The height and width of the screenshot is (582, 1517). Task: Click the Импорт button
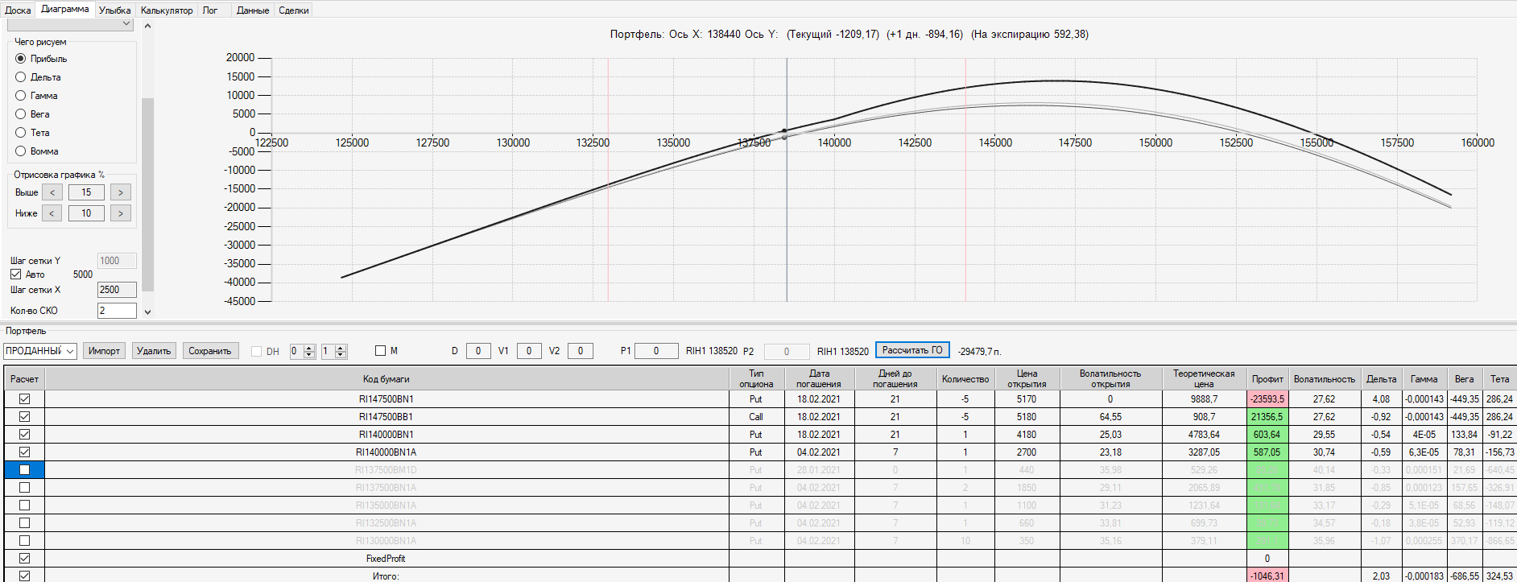[104, 351]
